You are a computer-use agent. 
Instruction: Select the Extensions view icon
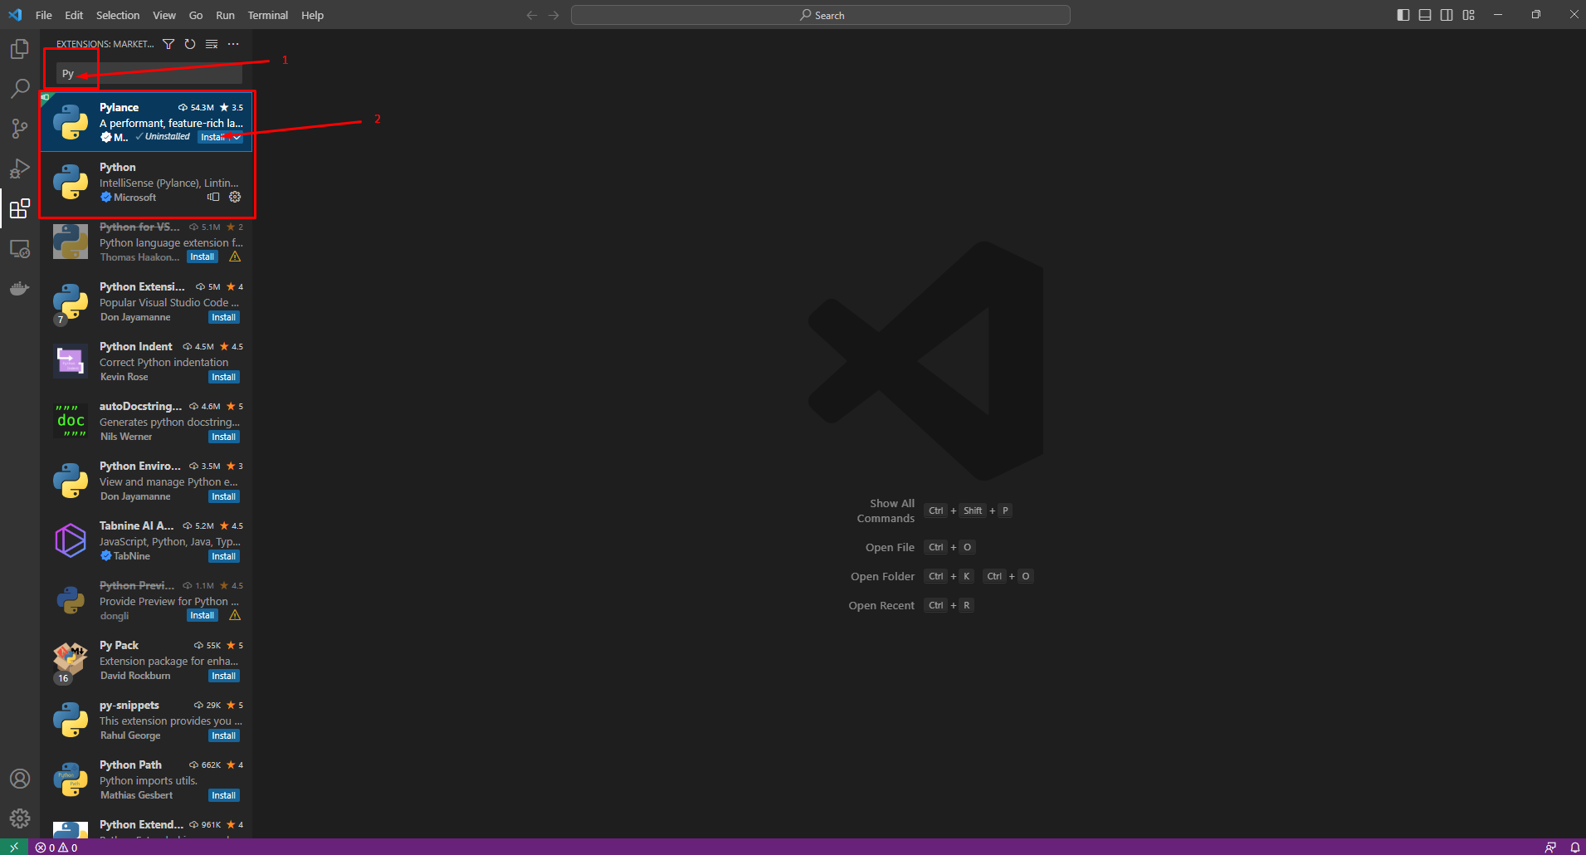pyautogui.click(x=20, y=208)
